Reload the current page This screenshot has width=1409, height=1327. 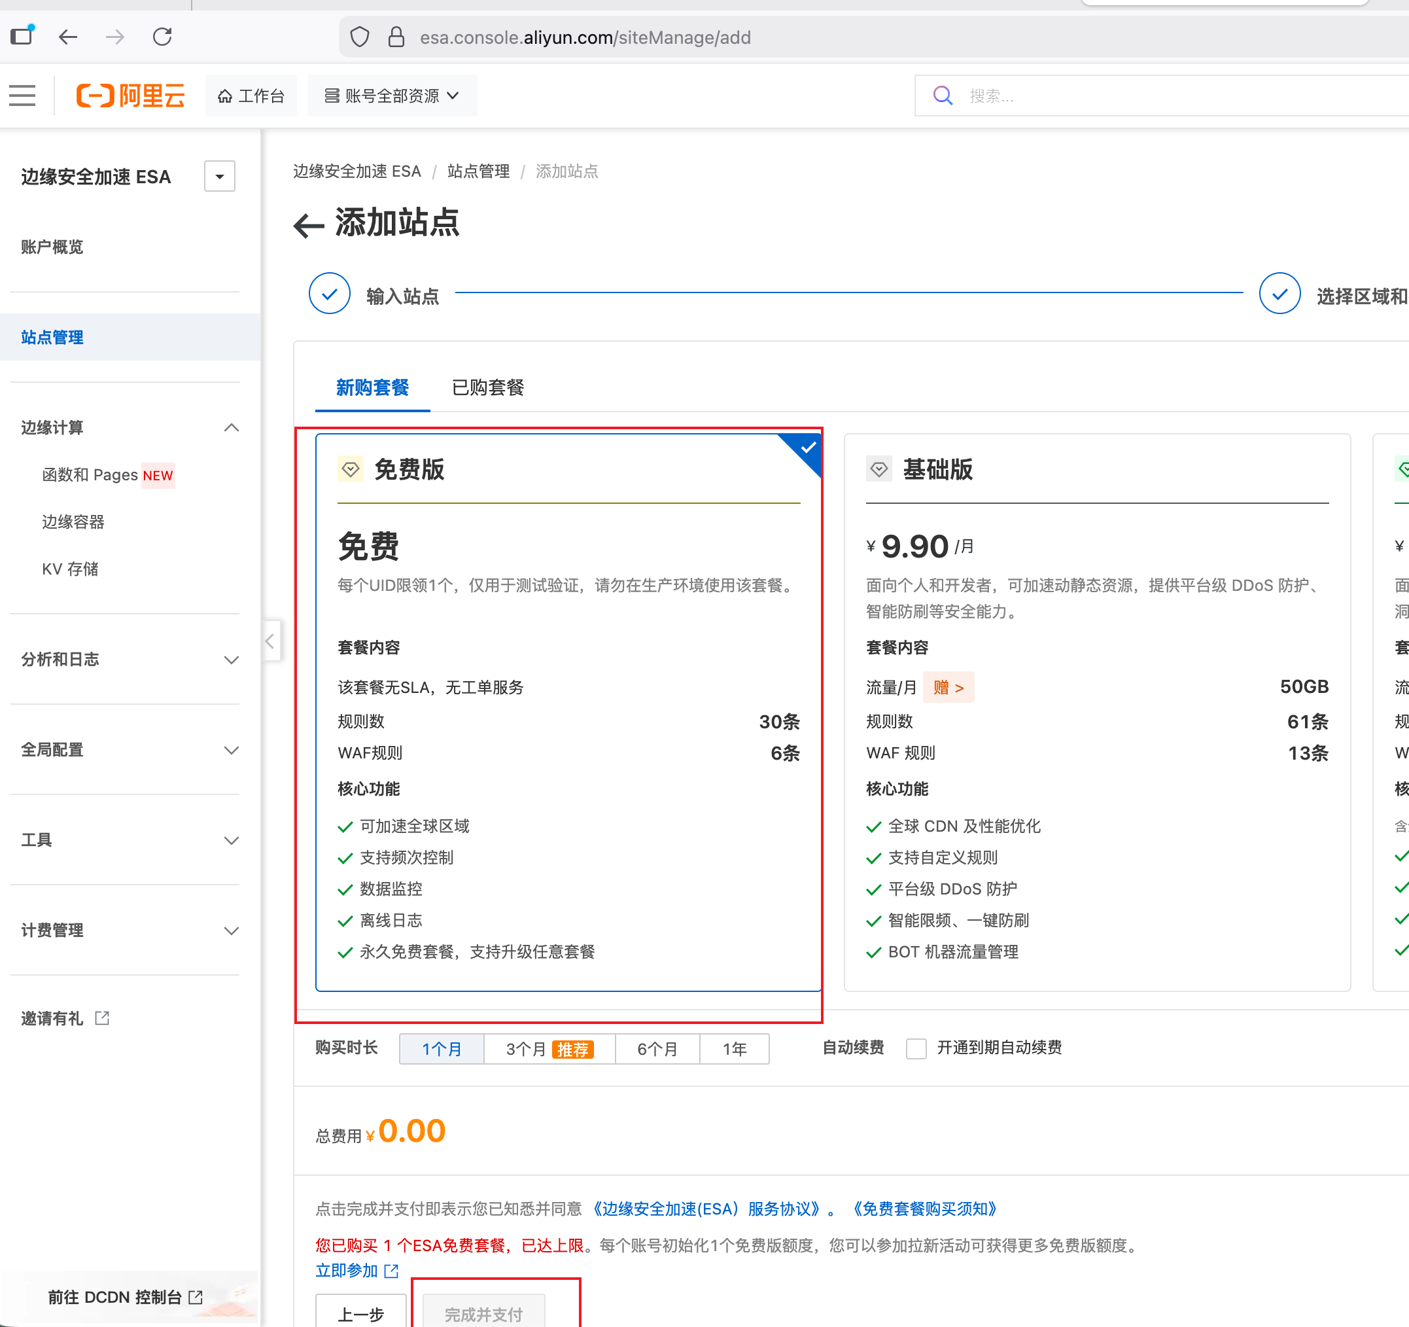click(x=162, y=36)
